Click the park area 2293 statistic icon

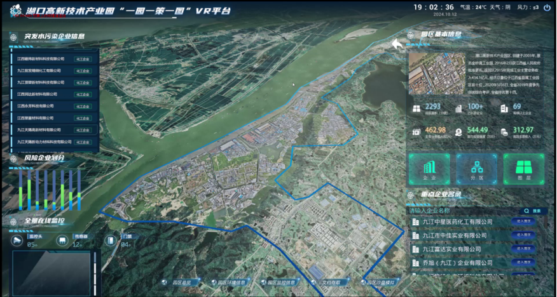pyautogui.click(x=416, y=109)
